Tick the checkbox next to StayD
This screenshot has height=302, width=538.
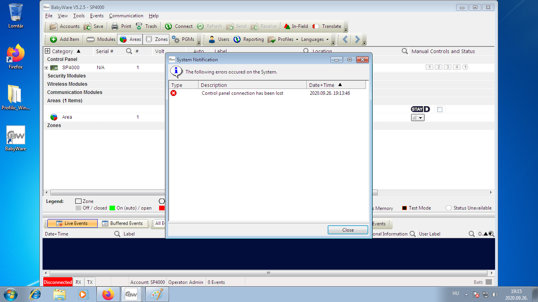440,109
